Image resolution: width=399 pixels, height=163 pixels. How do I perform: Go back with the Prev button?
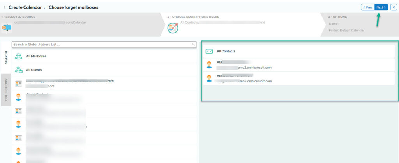(x=368, y=7)
